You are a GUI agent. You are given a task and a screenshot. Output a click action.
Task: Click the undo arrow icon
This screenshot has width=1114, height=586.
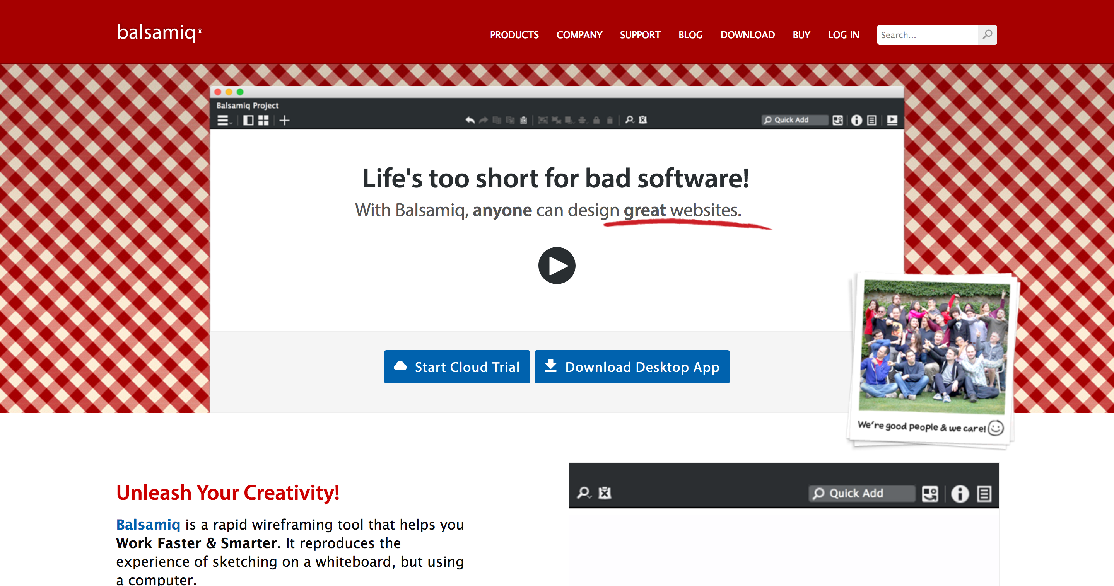pyautogui.click(x=470, y=120)
